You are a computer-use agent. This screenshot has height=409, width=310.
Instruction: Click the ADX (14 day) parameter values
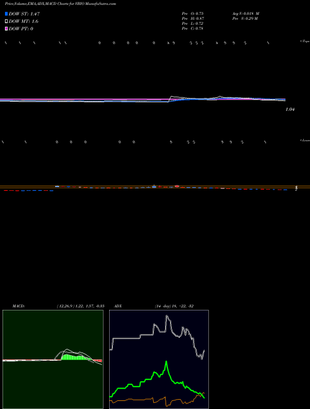(x=174, y=306)
